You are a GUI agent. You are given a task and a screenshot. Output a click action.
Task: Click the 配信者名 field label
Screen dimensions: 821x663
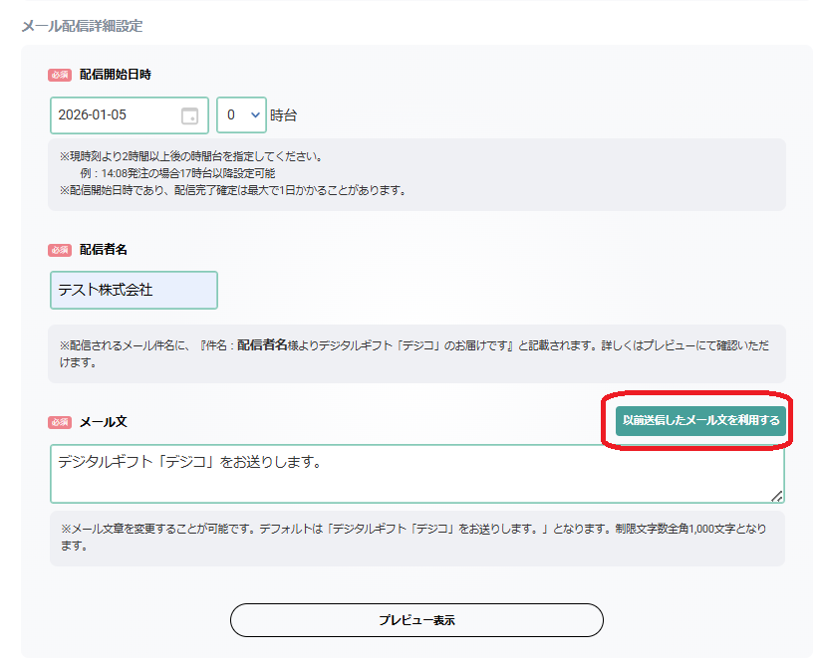click(104, 250)
